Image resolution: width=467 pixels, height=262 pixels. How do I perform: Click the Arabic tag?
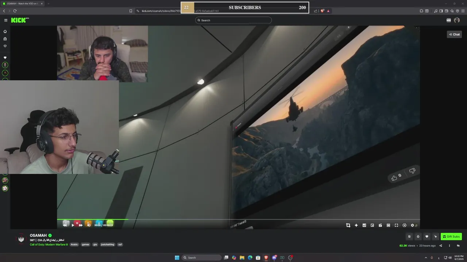[74, 245]
